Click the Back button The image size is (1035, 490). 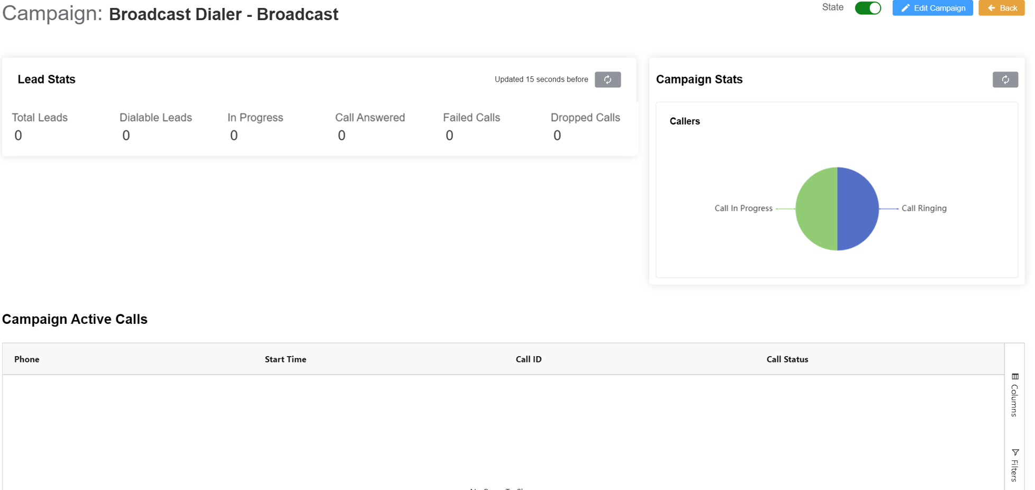click(1001, 8)
